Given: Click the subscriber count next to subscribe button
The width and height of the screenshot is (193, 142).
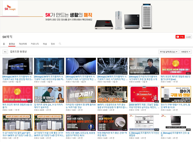Looking at the screenshot, I should [x=188, y=37].
